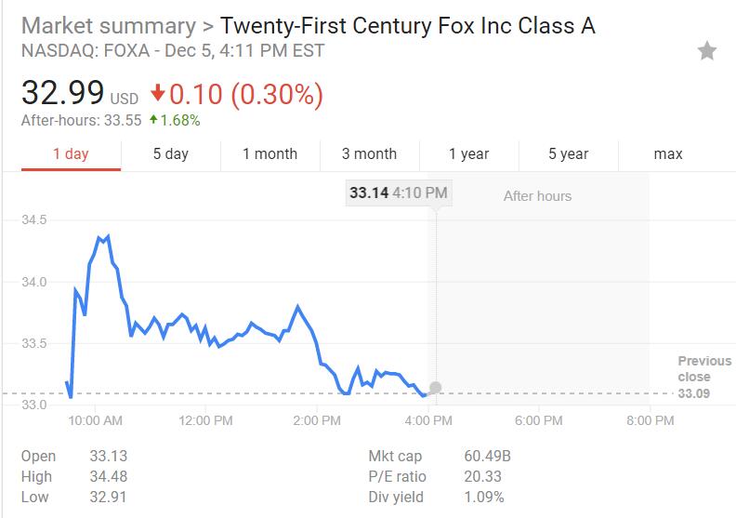Select the 3 month tab
Image resolution: width=736 pixels, height=518 pixels.
[369, 153]
